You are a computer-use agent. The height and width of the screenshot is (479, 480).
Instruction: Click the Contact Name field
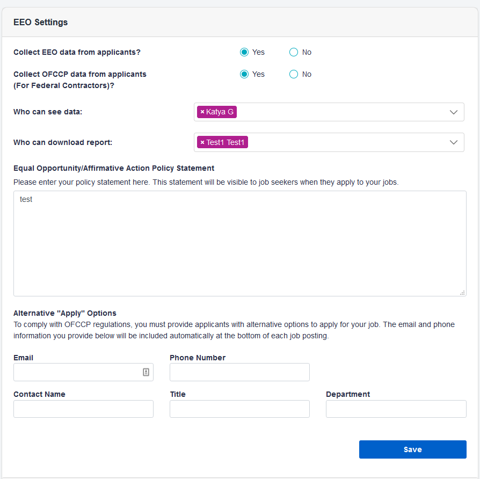click(83, 409)
